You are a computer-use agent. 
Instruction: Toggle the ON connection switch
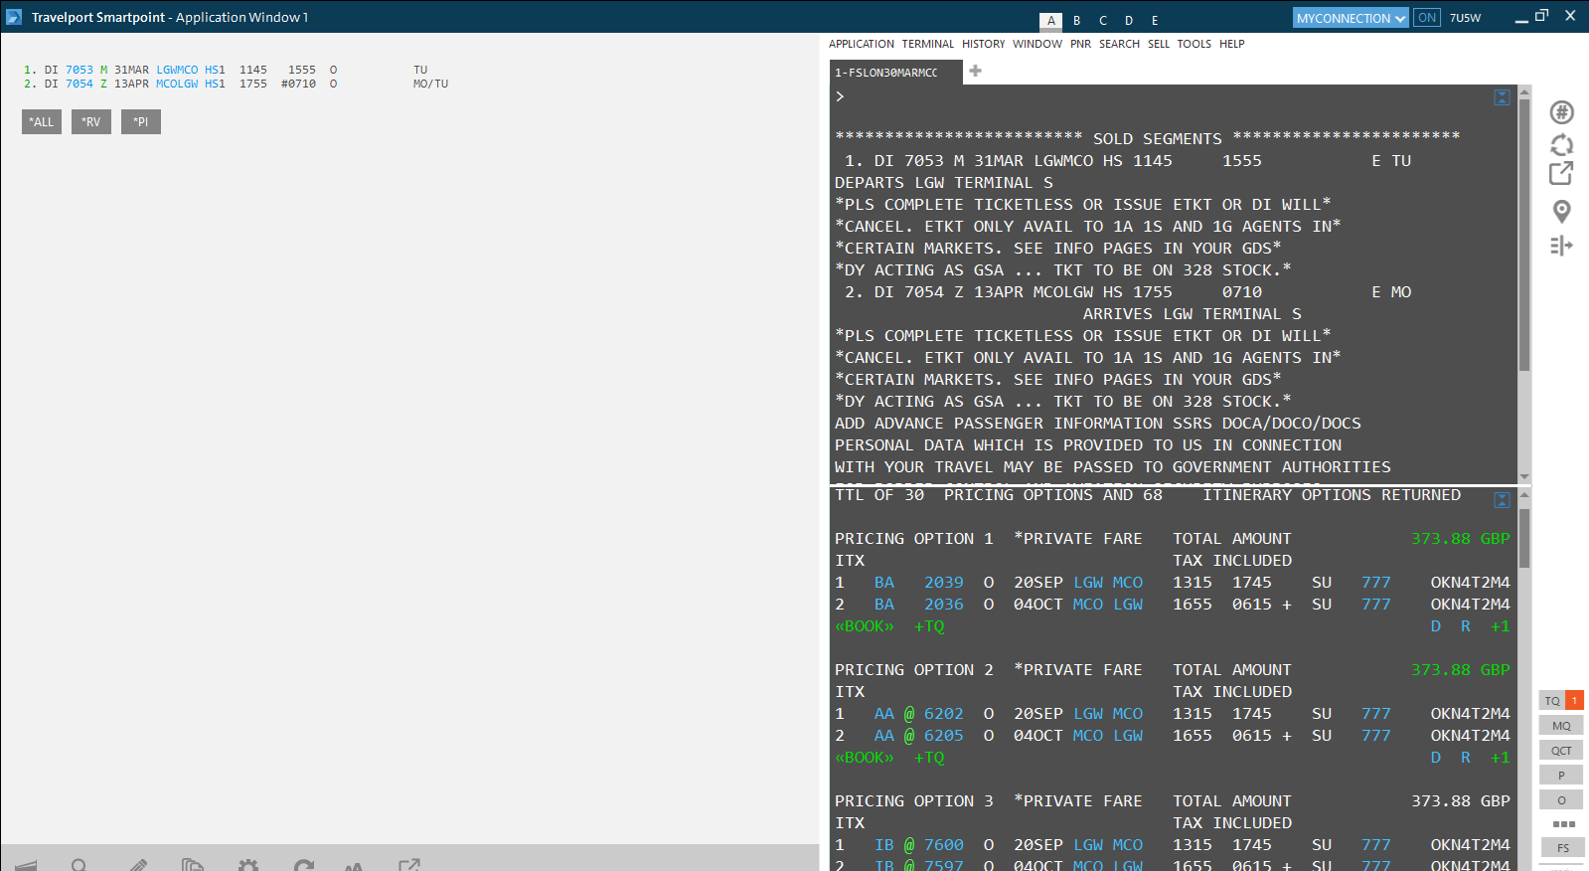[x=1427, y=18]
